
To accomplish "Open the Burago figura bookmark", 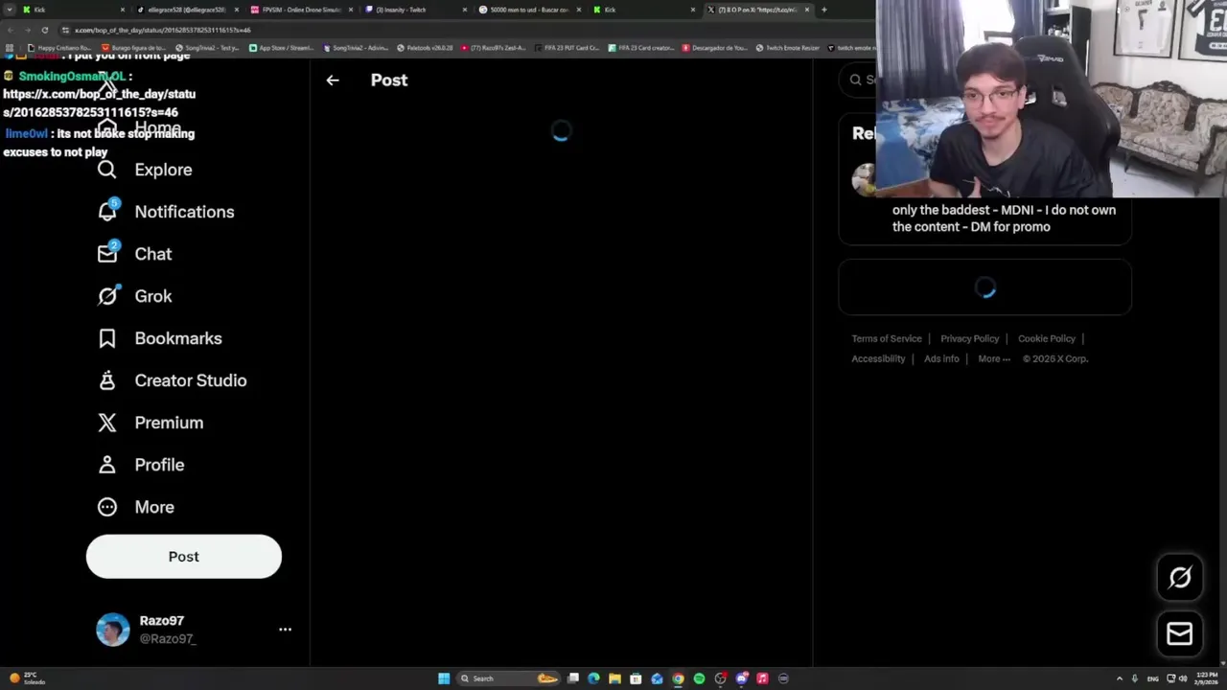I will pyautogui.click(x=133, y=48).
